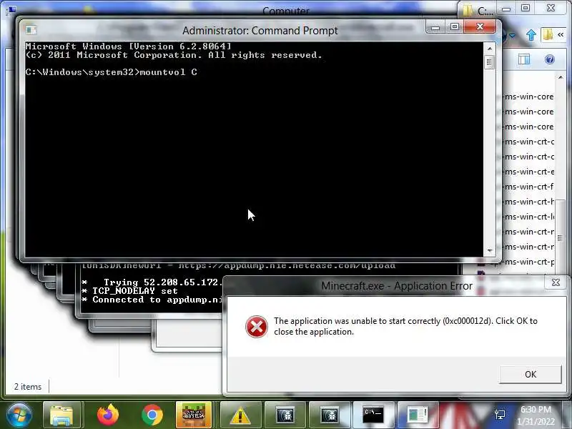Open the 6:30 PM taskbar clock
Screen dimensions: 572x429
pos(536,415)
